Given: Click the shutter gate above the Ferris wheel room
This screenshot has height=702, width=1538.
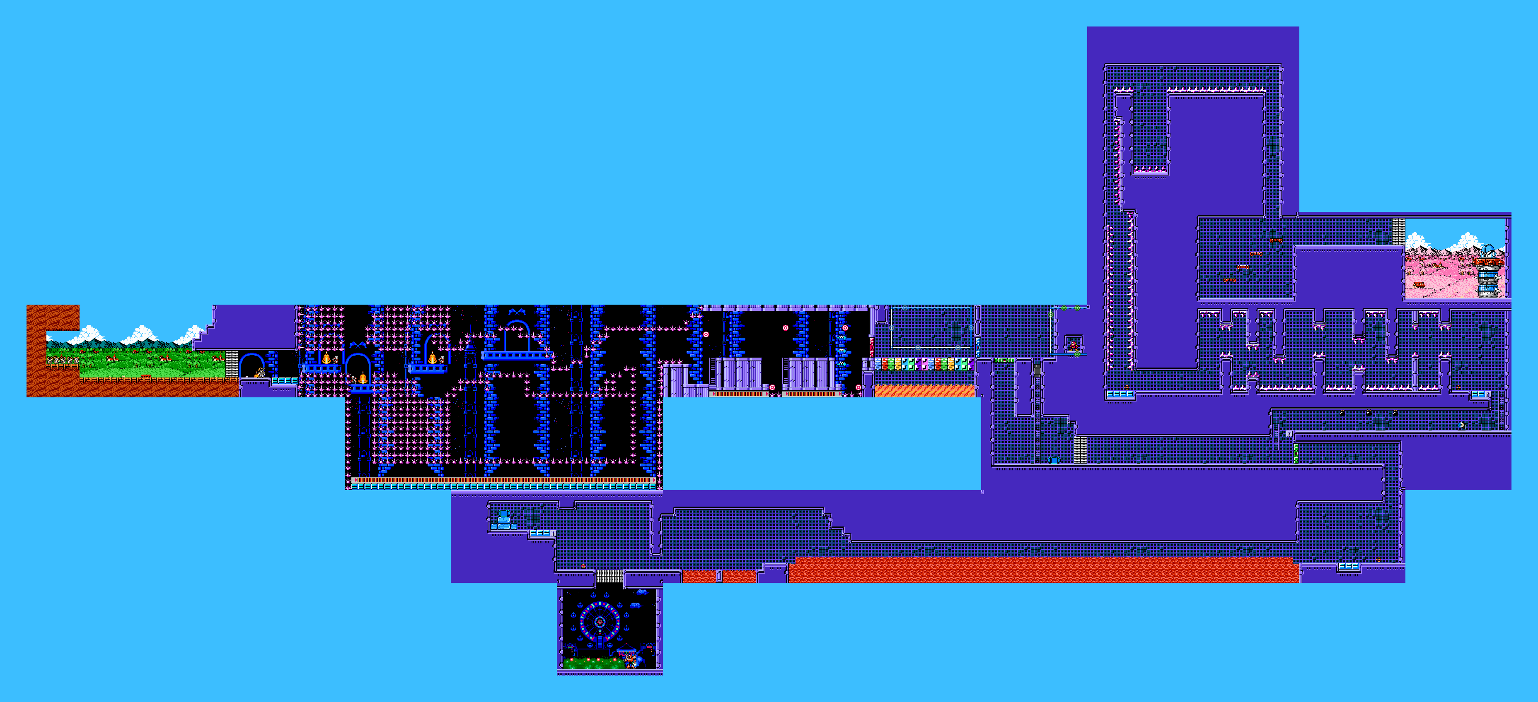Looking at the screenshot, I should (x=609, y=576).
